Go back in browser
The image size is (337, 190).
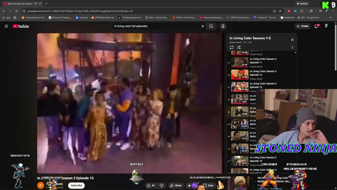click(4, 11)
